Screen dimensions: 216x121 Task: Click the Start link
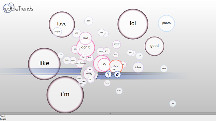pyautogui.click(x=2, y=116)
